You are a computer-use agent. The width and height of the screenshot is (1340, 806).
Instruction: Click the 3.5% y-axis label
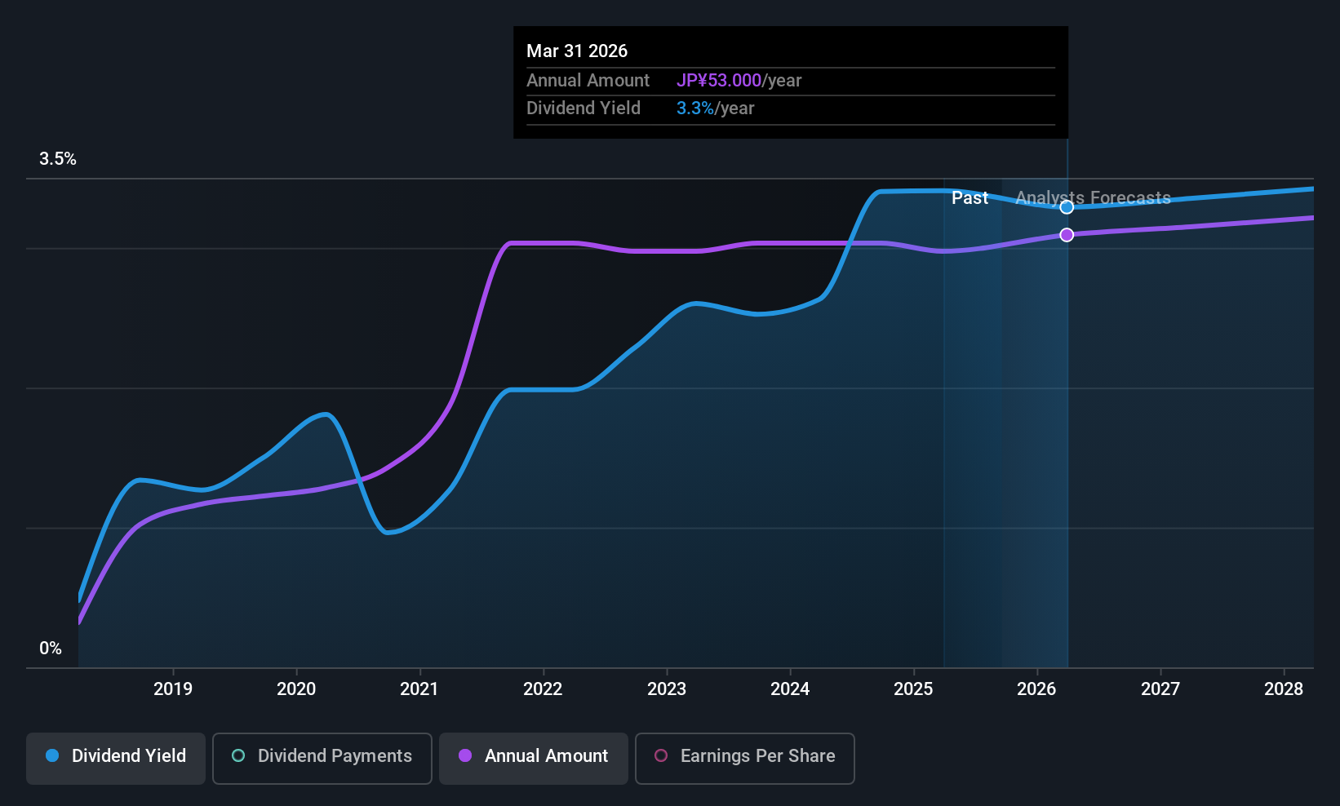click(x=58, y=159)
